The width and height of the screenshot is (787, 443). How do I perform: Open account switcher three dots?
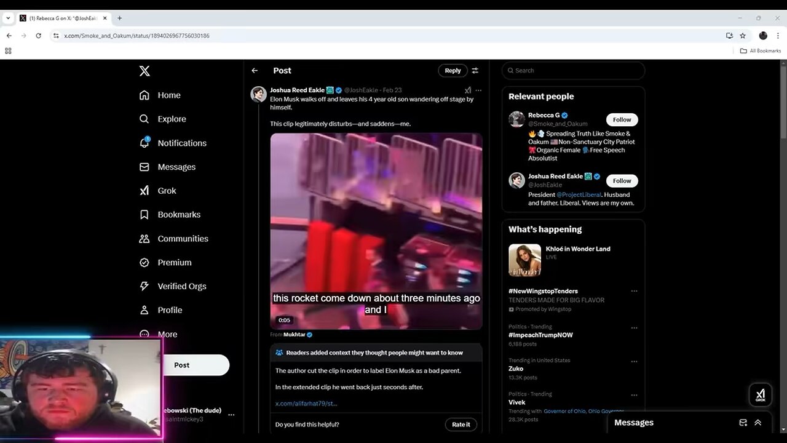click(x=231, y=415)
